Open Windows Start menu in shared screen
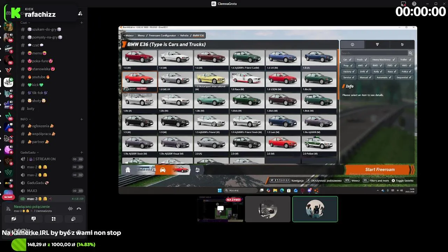Screen dimensions: 448x252 tap(219, 190)
